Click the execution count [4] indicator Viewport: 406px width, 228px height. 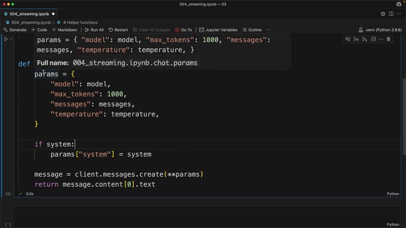point(8,194)
